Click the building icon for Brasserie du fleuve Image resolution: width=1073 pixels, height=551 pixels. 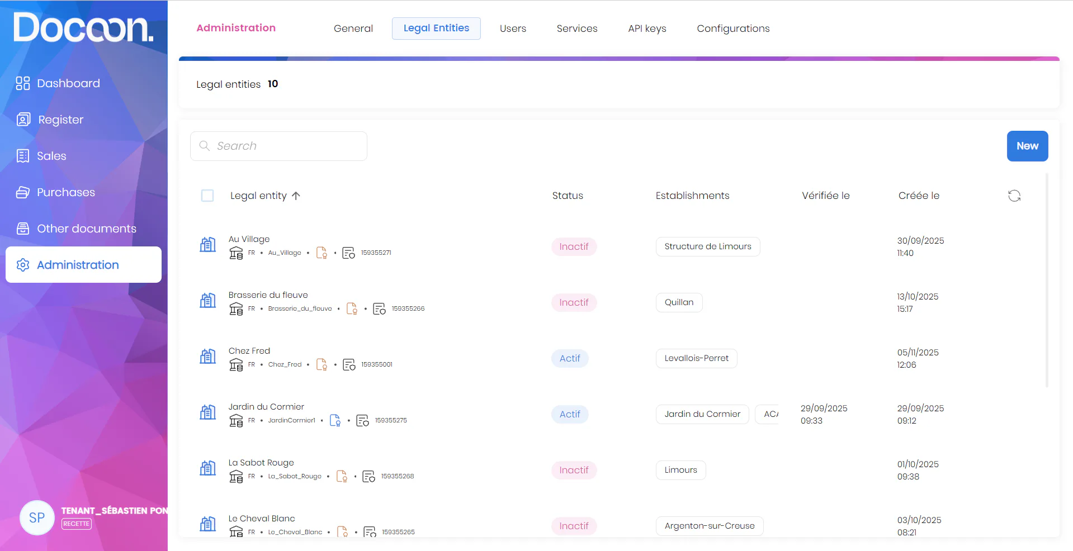pyautogui.click(x=208, y=300)
